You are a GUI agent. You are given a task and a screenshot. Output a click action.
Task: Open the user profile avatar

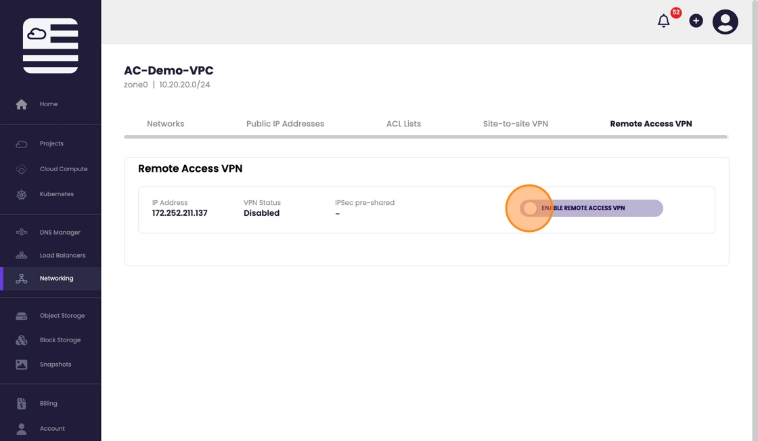coord(725,22)
